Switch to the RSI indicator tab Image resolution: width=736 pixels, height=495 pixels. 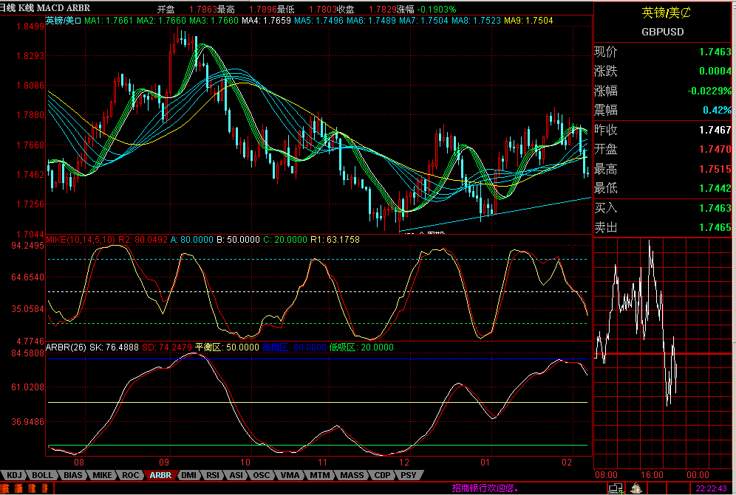(213, 475)
